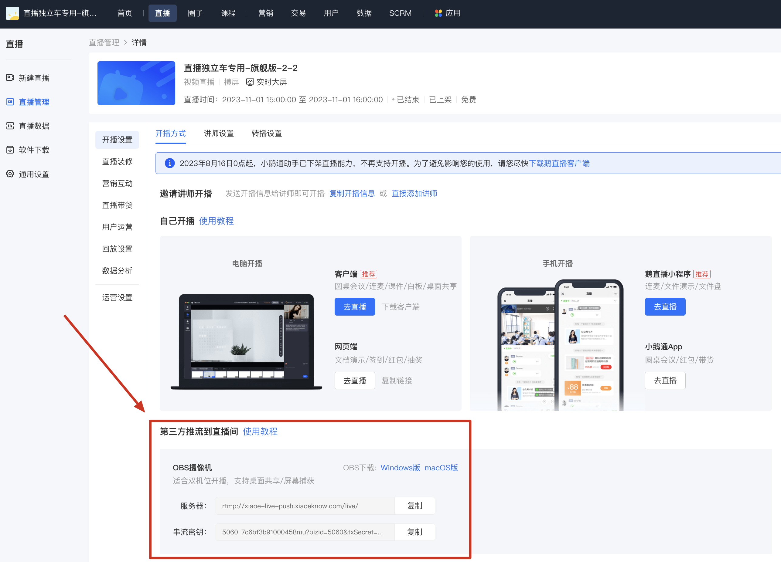Open the 应用 colorful apps icon

pyautogui.click(x=438, y=13)
